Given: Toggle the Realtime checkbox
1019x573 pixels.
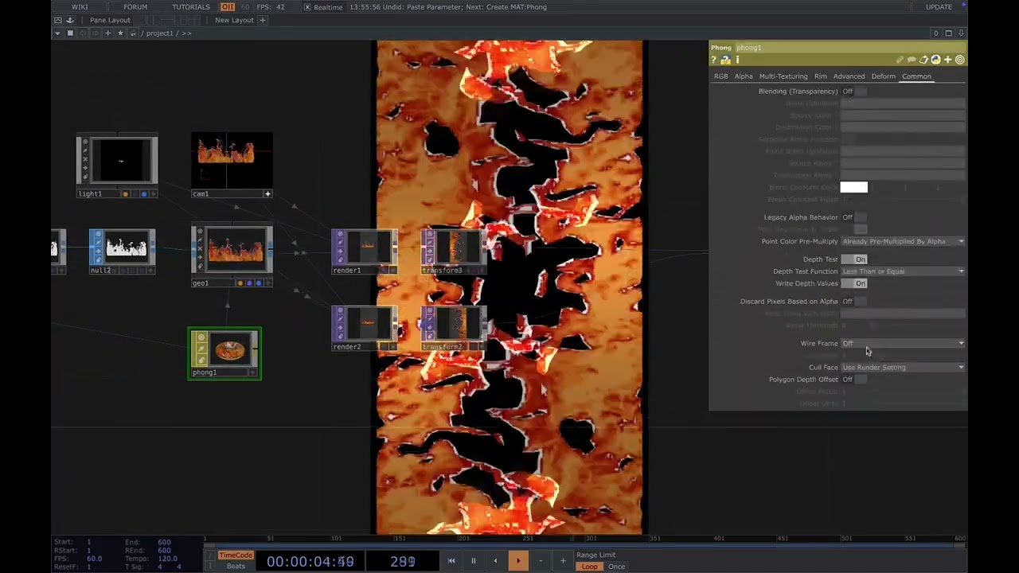Looking at the screenshot, I should 308,7.
